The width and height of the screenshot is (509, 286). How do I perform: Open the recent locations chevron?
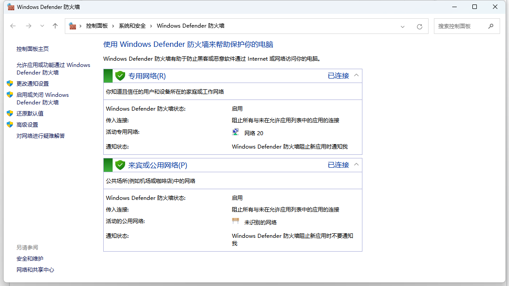click(42, 26)
